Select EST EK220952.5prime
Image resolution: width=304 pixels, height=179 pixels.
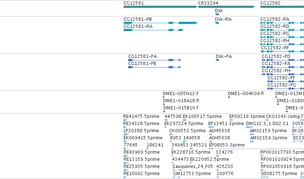click(x=209, y=159)
